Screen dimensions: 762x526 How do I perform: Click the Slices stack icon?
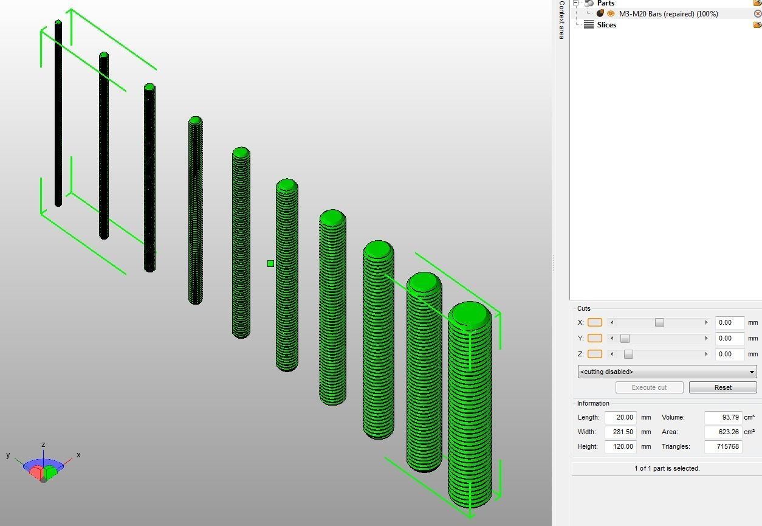tap(588, 24)
